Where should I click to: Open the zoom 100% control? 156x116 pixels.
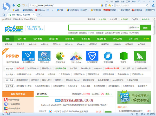point(151,114)
